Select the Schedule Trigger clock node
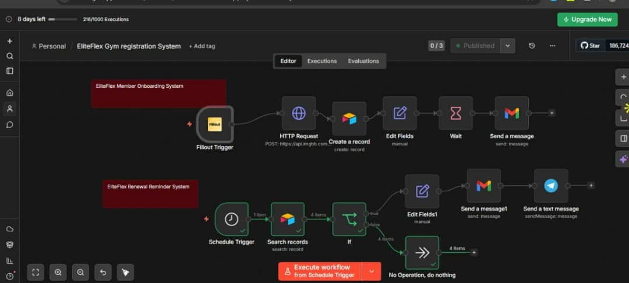This screenshot has width=629, height=283. pyautogui.click(x=231, y=219)
